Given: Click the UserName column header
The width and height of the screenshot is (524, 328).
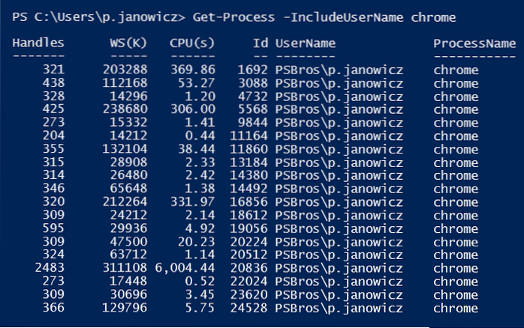Looking at the screenshot, I should pos(306,43).
